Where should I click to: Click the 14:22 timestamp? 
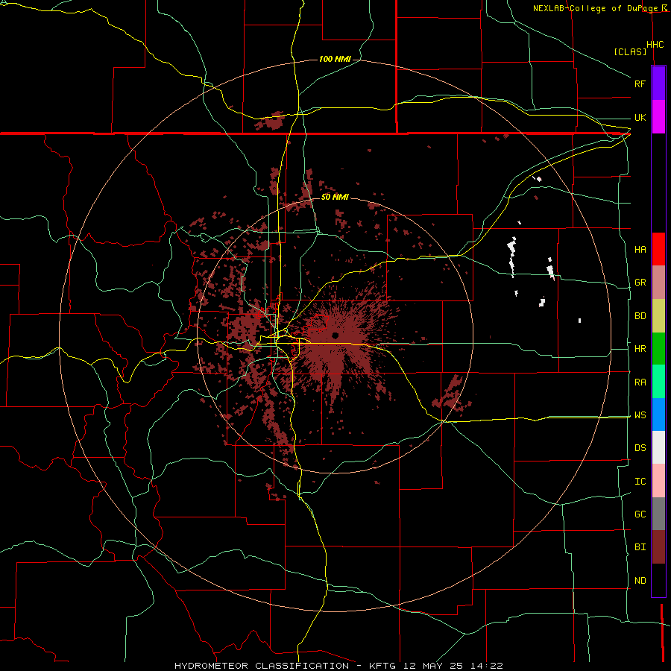pyautogui.click(x=487, y=666)
